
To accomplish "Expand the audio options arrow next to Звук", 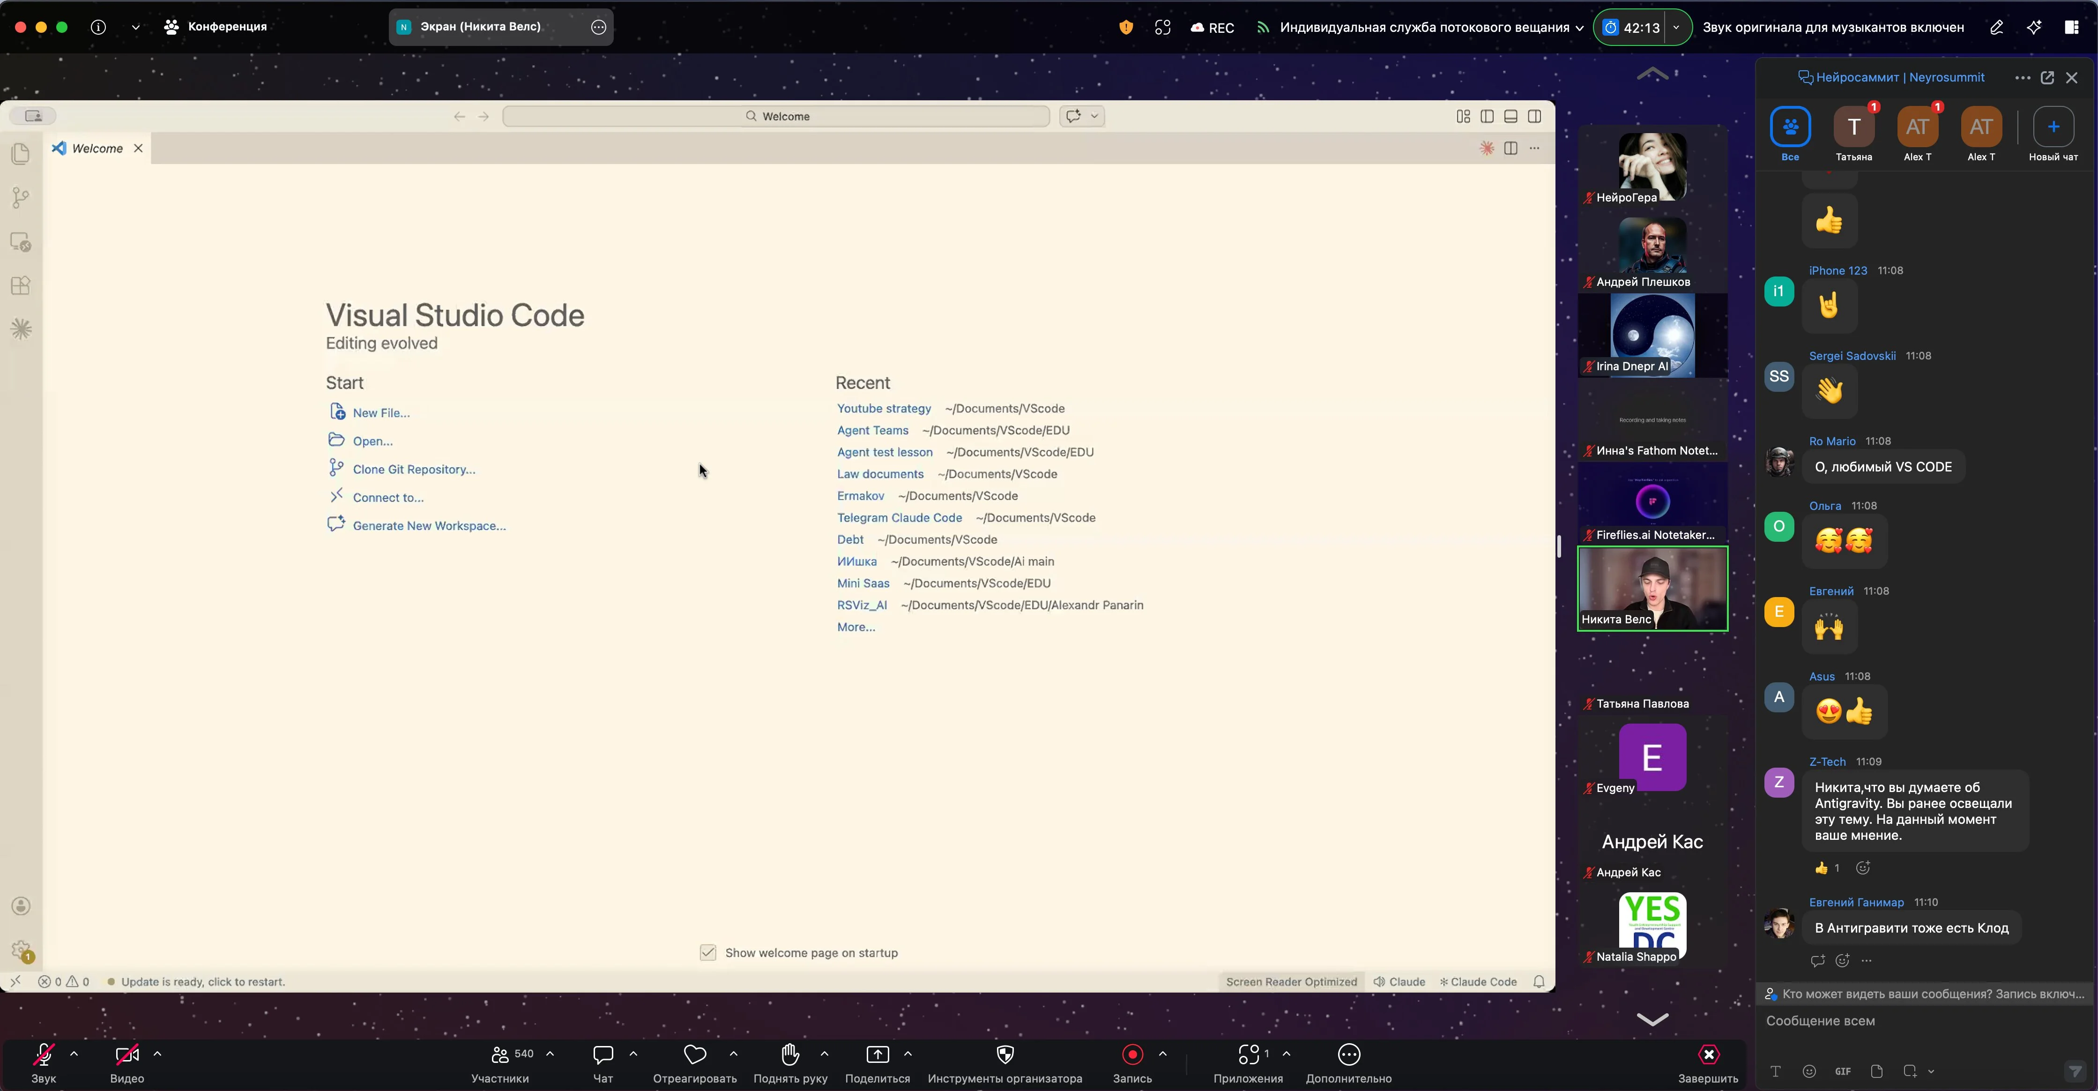I will pyautogui.click(x=74, y=1054).
